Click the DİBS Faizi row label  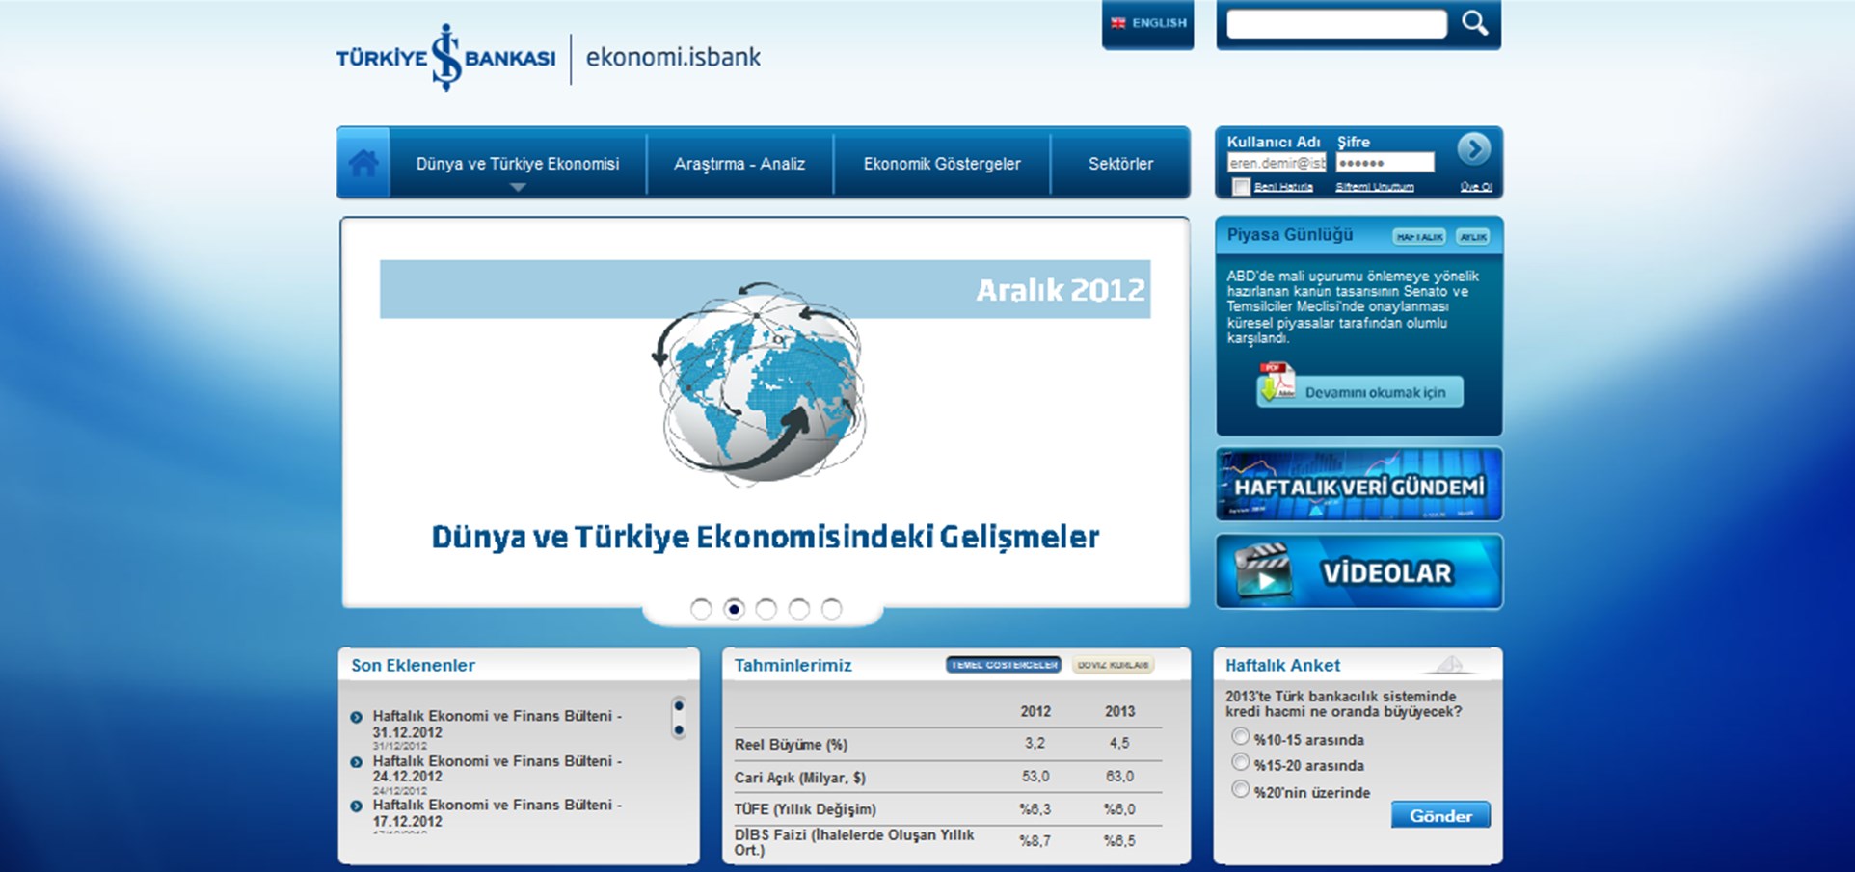pos(854,841)
